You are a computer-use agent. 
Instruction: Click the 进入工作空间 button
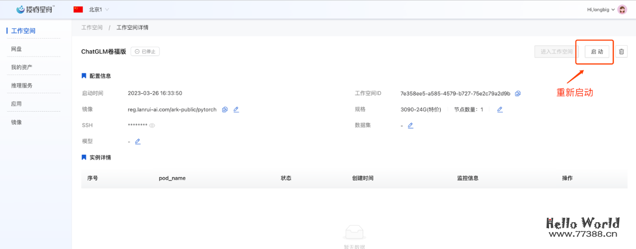pyautogui.click(x=556, y=52)
